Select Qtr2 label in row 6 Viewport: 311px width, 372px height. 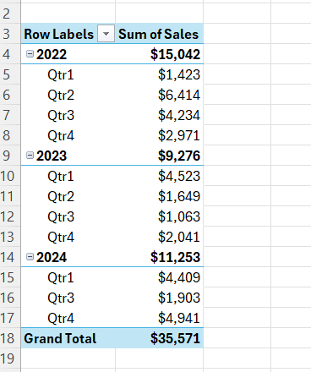coord(61,96)
